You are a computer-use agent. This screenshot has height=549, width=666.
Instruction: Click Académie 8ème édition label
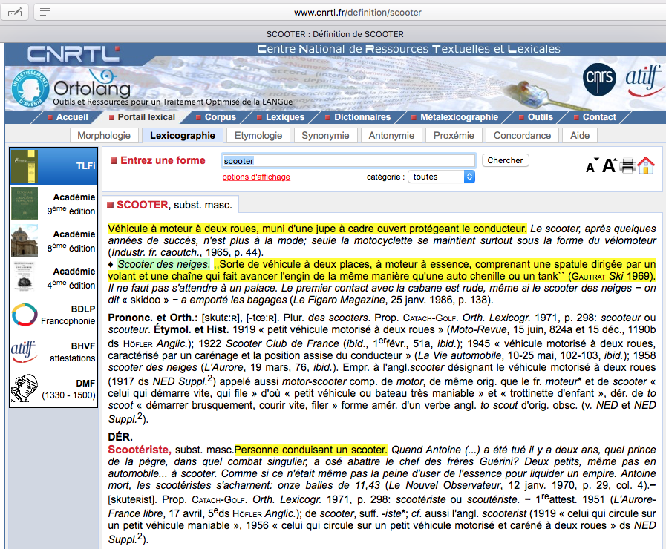[x=71, y=241]
